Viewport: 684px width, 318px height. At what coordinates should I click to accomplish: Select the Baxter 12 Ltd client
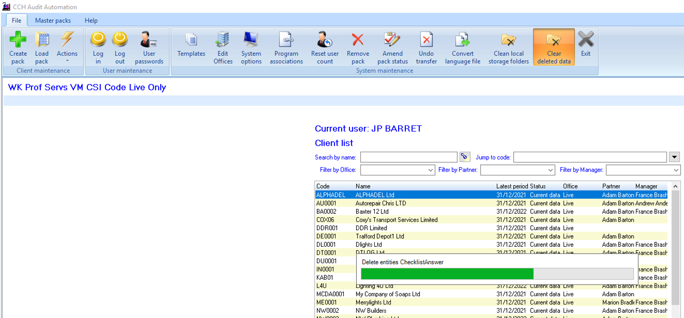[491, 211]
